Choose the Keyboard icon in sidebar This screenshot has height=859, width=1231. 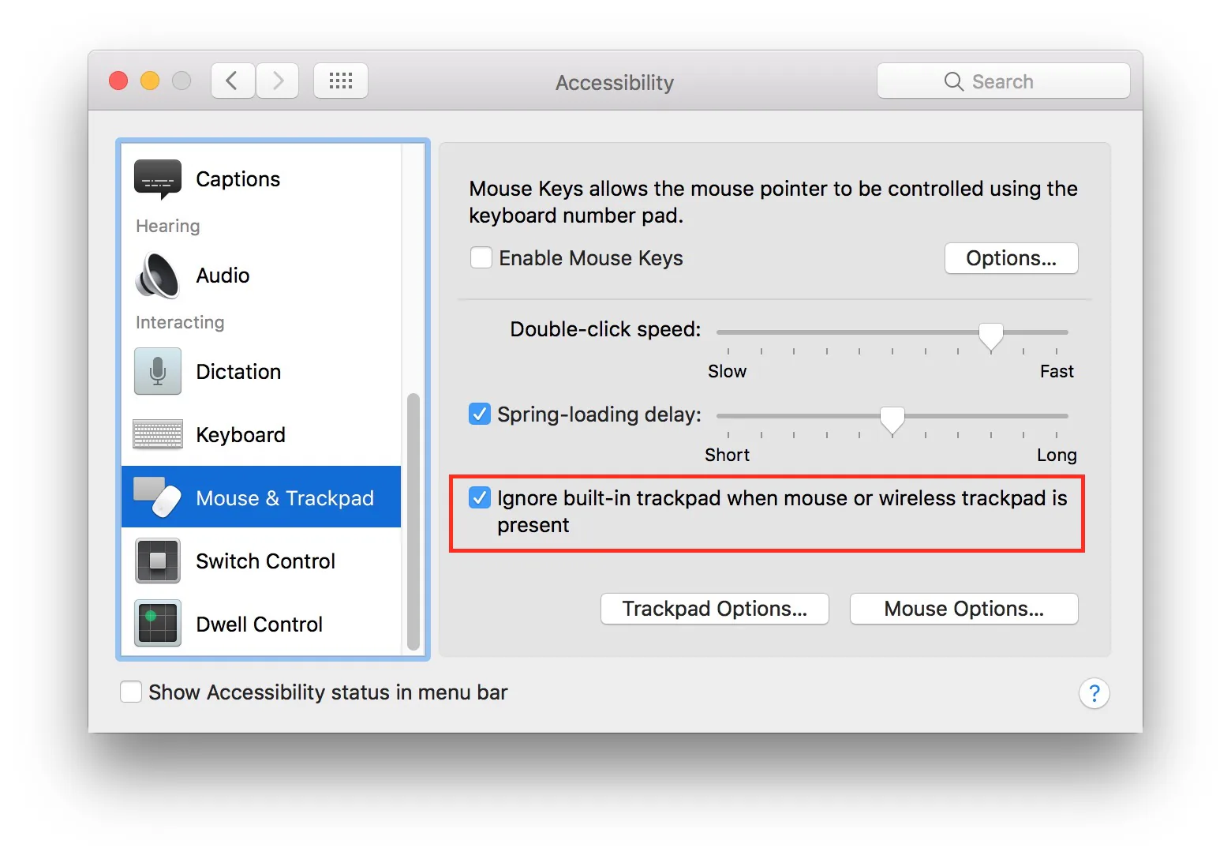[x=158, y=434]
